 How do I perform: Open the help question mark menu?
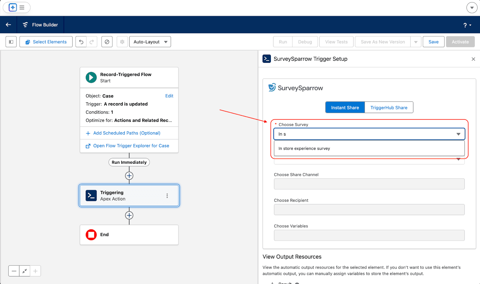coord(467,25)
